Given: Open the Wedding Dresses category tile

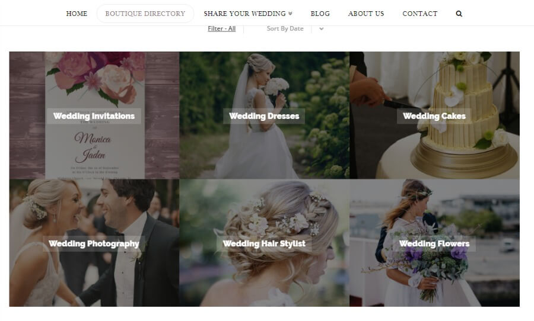Looking at the screenshot, I should tap(264, 115).
